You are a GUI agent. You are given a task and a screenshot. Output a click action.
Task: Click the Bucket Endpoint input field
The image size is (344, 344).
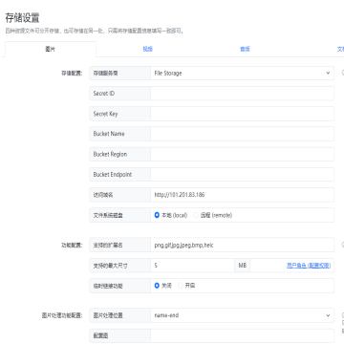coord(242,175)
